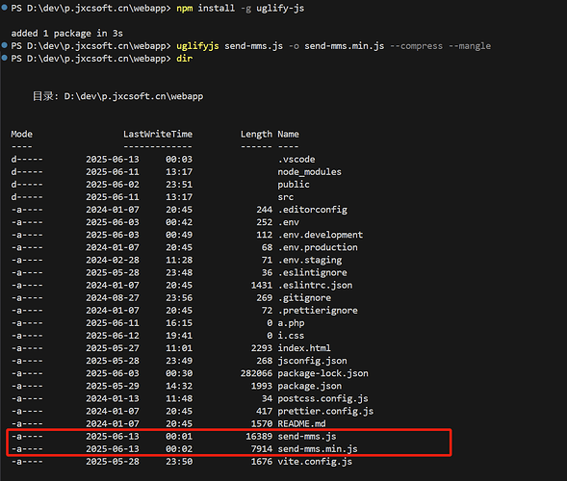
Task: Click the blue dot beside dir command
Action: [5, 58]
